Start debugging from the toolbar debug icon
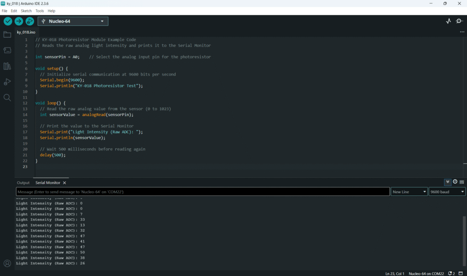This screenshot has height=276, width=467. (x=30, y=21)
